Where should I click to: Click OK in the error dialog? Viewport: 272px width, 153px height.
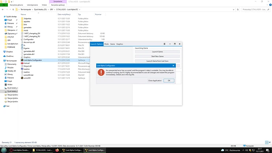point(169,80)
